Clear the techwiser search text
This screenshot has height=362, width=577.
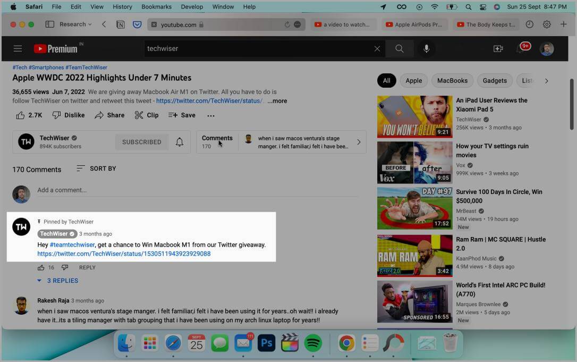[377, 48]
